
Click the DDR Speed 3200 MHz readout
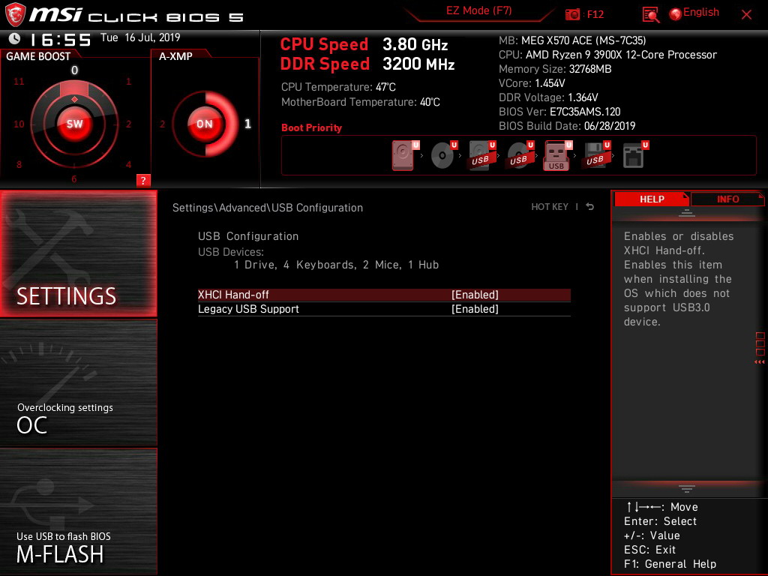pos(367,64)
